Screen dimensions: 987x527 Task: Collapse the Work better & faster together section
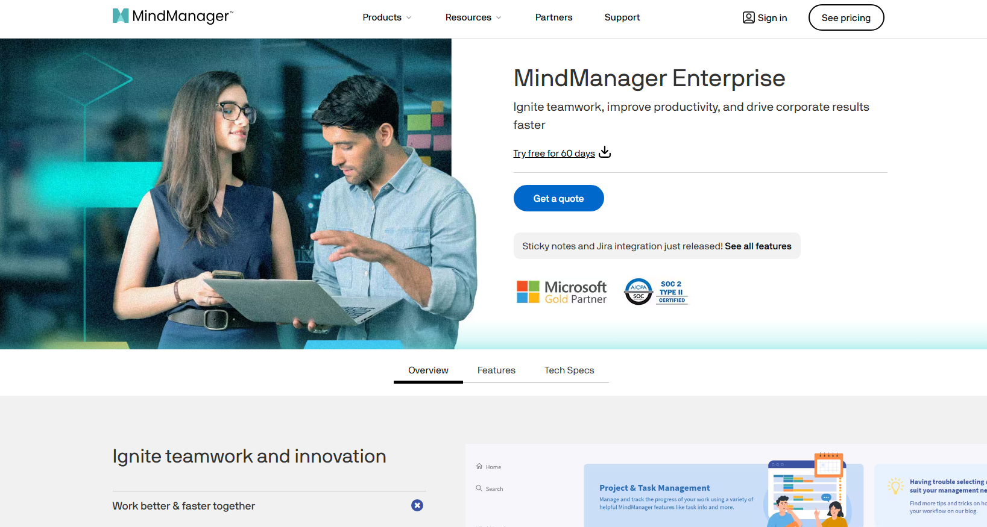(417, 505)
